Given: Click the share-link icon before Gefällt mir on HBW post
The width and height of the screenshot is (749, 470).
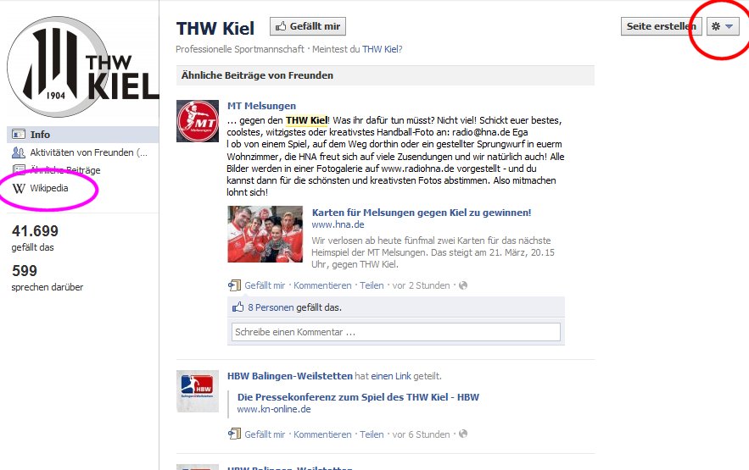Looking at the screenshot, I should click(234, 434).
